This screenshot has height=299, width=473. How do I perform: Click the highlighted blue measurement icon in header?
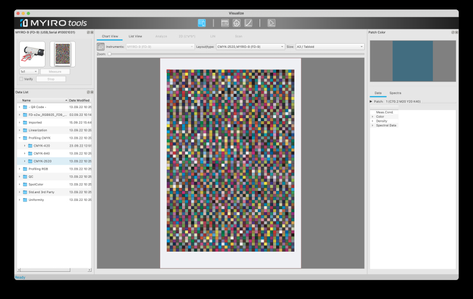[202, 23]
